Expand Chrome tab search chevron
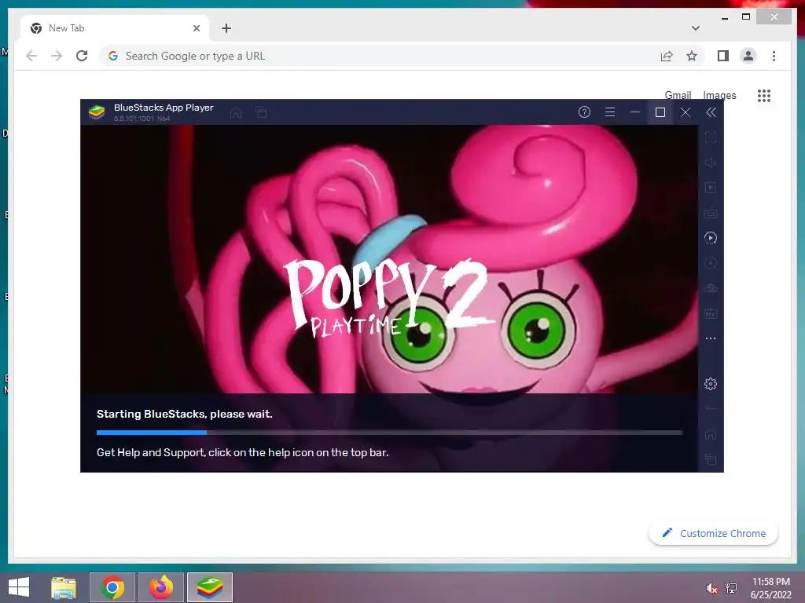Viewport: 805px width, 603px height. click(696, 28)
